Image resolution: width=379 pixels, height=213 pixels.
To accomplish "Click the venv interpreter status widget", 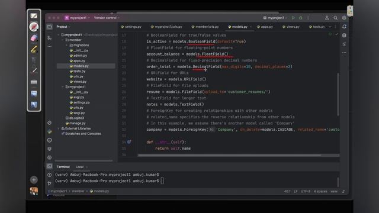I will pyautogui.click(x=334, y=191).
